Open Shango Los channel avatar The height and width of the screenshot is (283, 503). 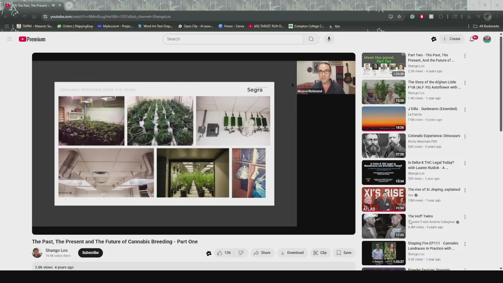click(x=37, y=253)
